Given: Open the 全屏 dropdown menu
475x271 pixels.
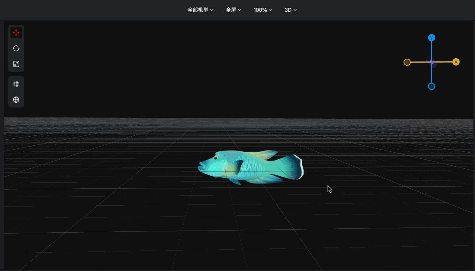Looking at the screenshot, I should [233, 10].
